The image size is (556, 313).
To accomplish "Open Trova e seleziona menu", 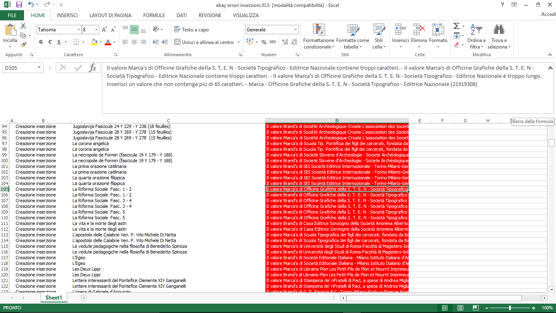I will coord(499,36).
